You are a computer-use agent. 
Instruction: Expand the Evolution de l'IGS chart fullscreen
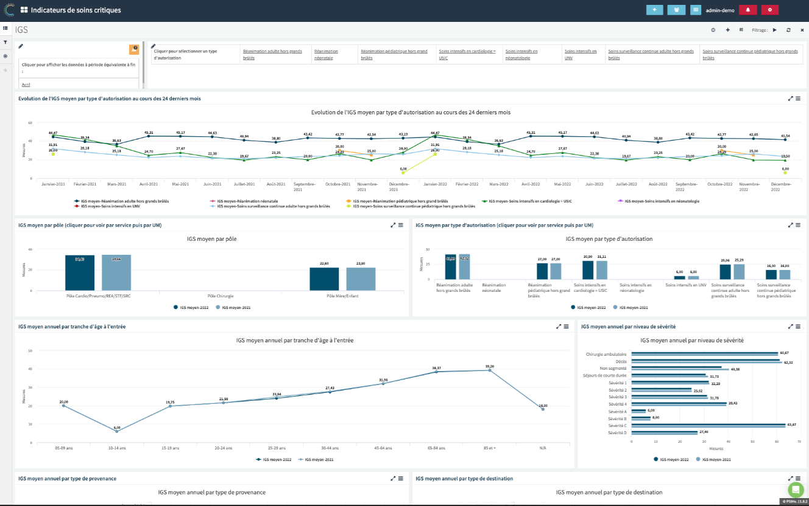tap(791, 99)
